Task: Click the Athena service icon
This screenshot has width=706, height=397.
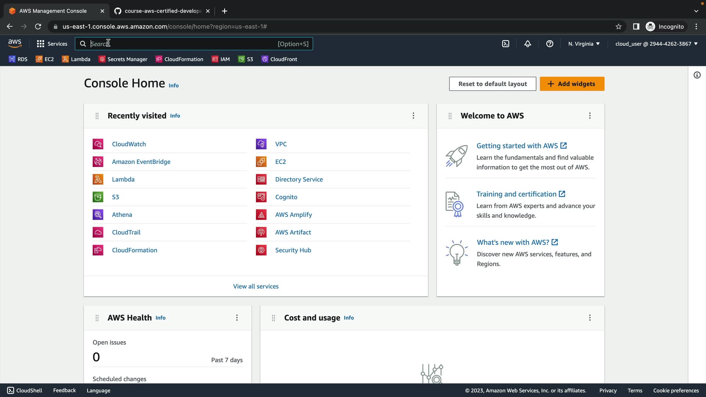Action: 98,215
